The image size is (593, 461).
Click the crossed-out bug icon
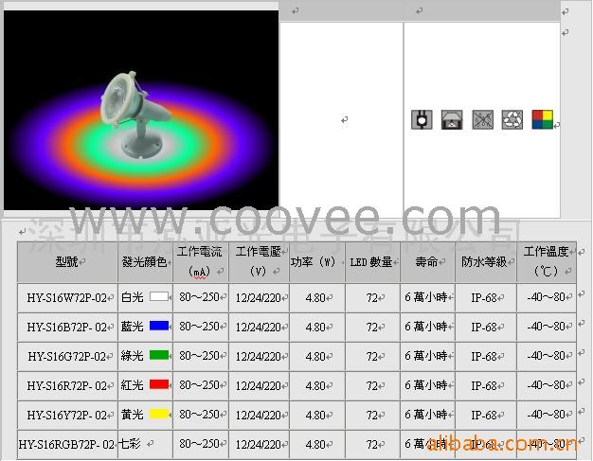point(482,120)
